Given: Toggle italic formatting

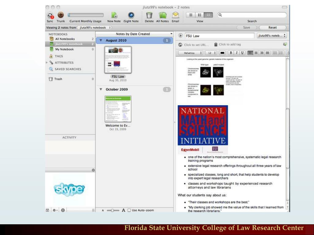Looking at the screenshot, I should [237, 53].
